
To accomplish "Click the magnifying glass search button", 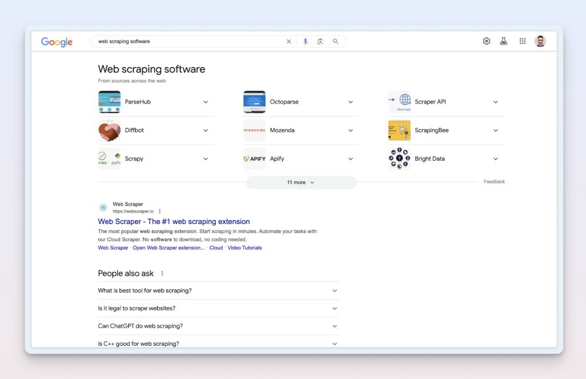I will pos(335,42).
